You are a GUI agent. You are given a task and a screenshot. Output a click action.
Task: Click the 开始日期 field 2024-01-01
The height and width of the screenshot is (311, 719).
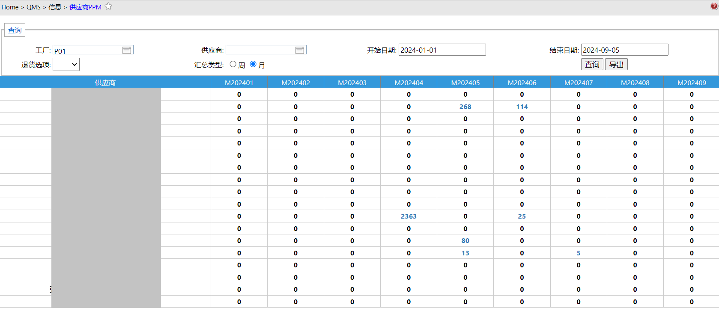(442, 50)
